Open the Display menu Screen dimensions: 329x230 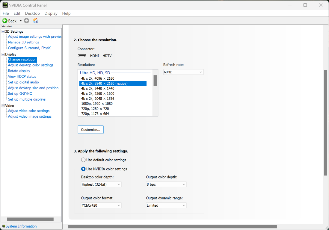51,13
